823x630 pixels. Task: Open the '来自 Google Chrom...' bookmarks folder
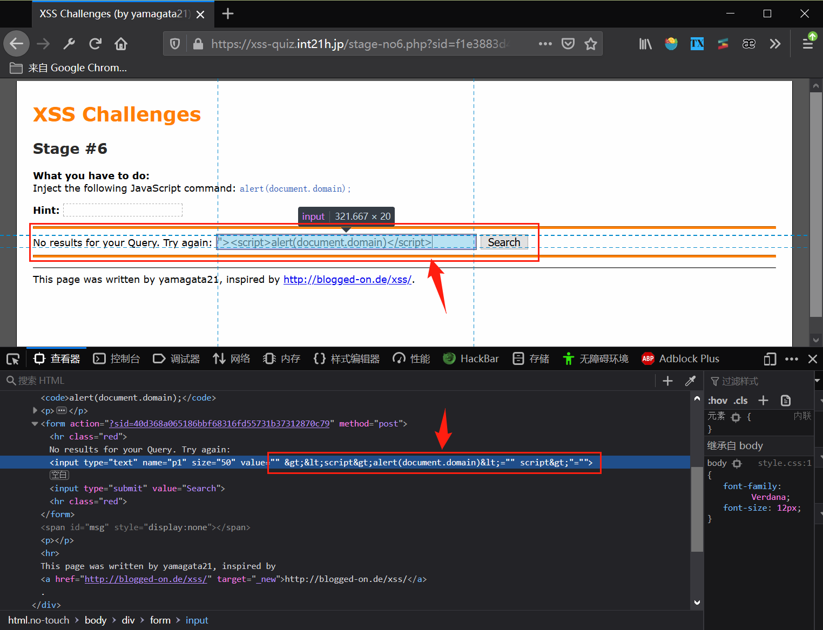click(x=69, y=68)
